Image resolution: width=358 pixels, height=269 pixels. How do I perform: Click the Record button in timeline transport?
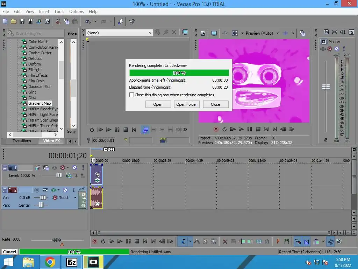click(94, 241)
